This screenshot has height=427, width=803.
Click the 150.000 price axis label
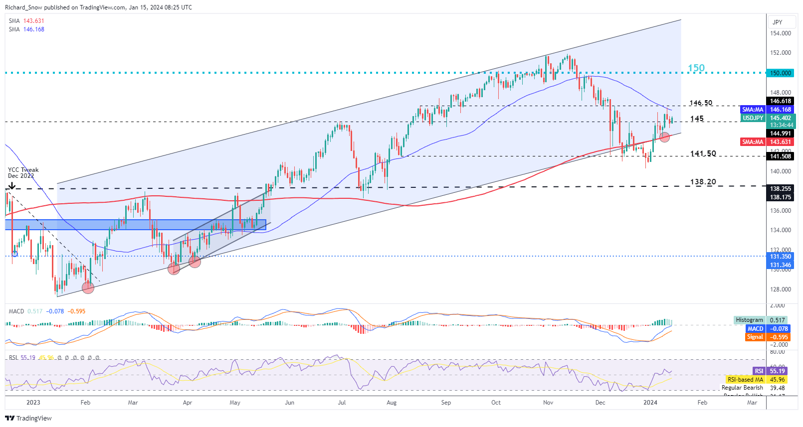click(780, 73)
